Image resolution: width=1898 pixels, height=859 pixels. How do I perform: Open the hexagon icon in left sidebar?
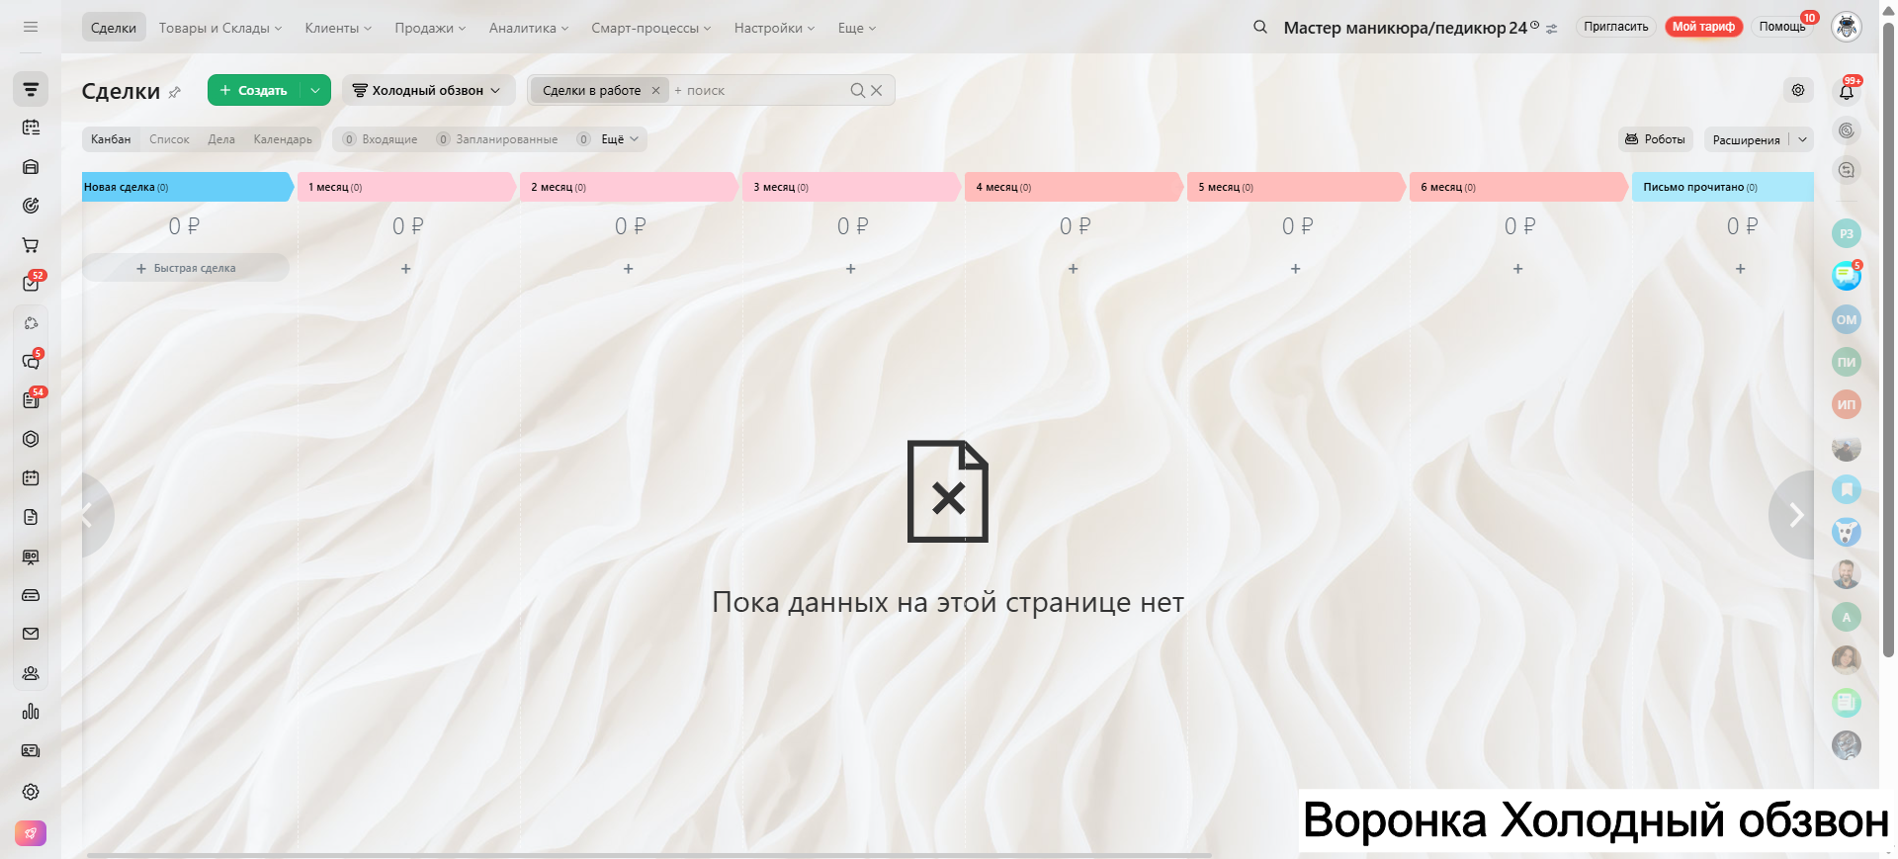coord(31,439)
